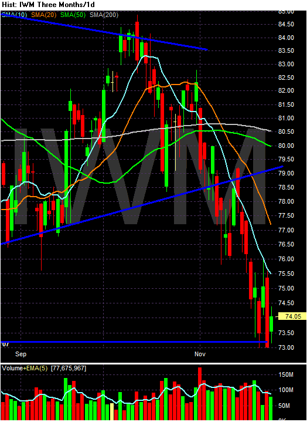Click the Sep date label
The height and width of the screenshot is (422, 307).
click(21, 354)
